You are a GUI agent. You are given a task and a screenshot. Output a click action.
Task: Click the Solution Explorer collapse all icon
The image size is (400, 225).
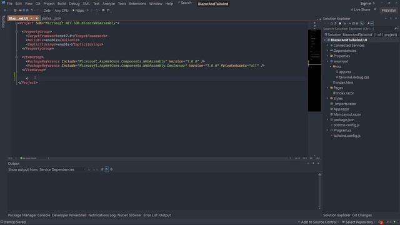[353, 24]
